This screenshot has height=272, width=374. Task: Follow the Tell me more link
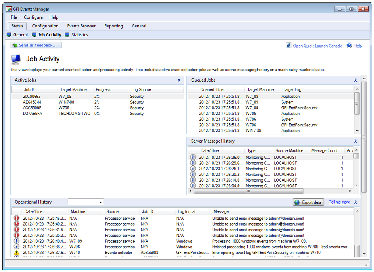(339, 202)
